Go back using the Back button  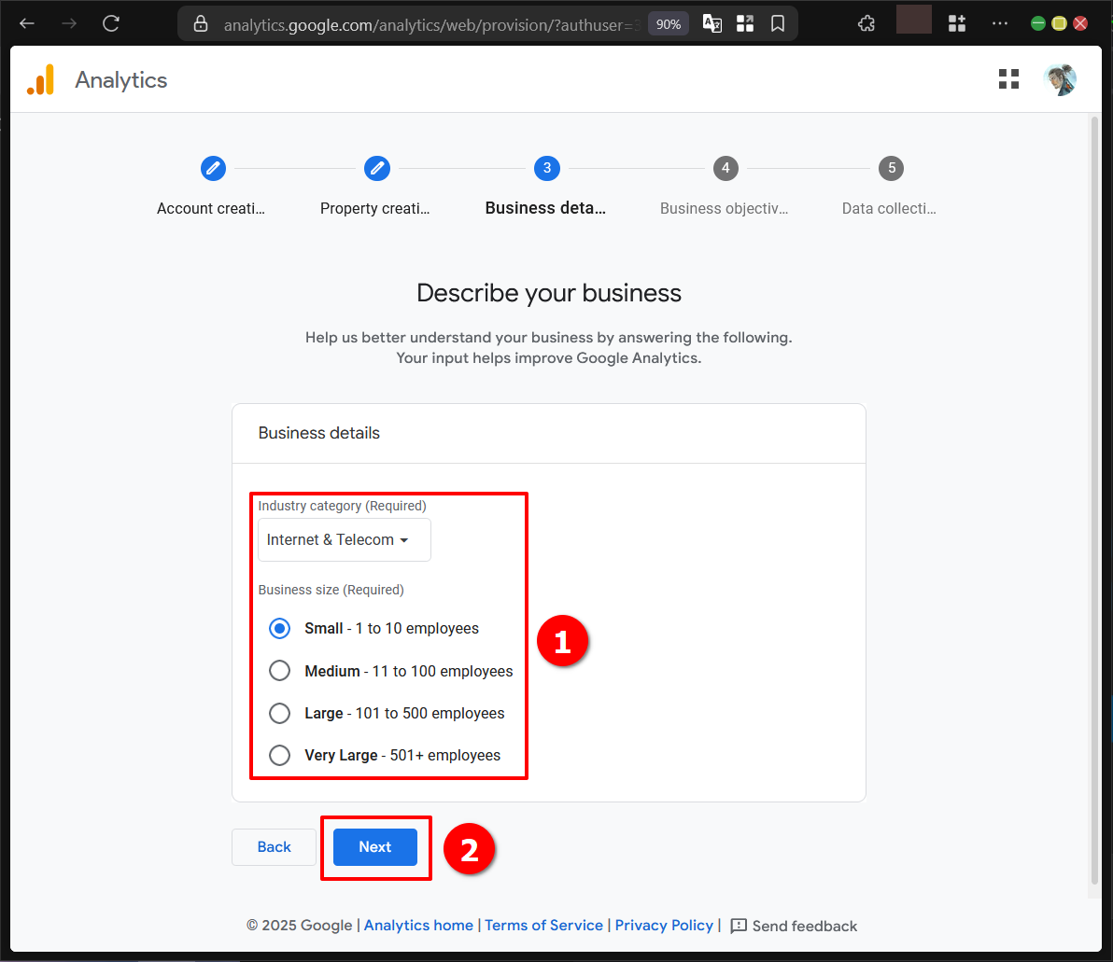274,846
